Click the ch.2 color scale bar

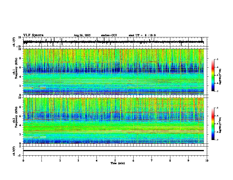[213, 124]
